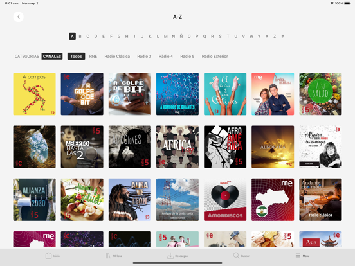Select the Todos channel filter
This screenshot has width=355, height=266.
tap(76, 57)
